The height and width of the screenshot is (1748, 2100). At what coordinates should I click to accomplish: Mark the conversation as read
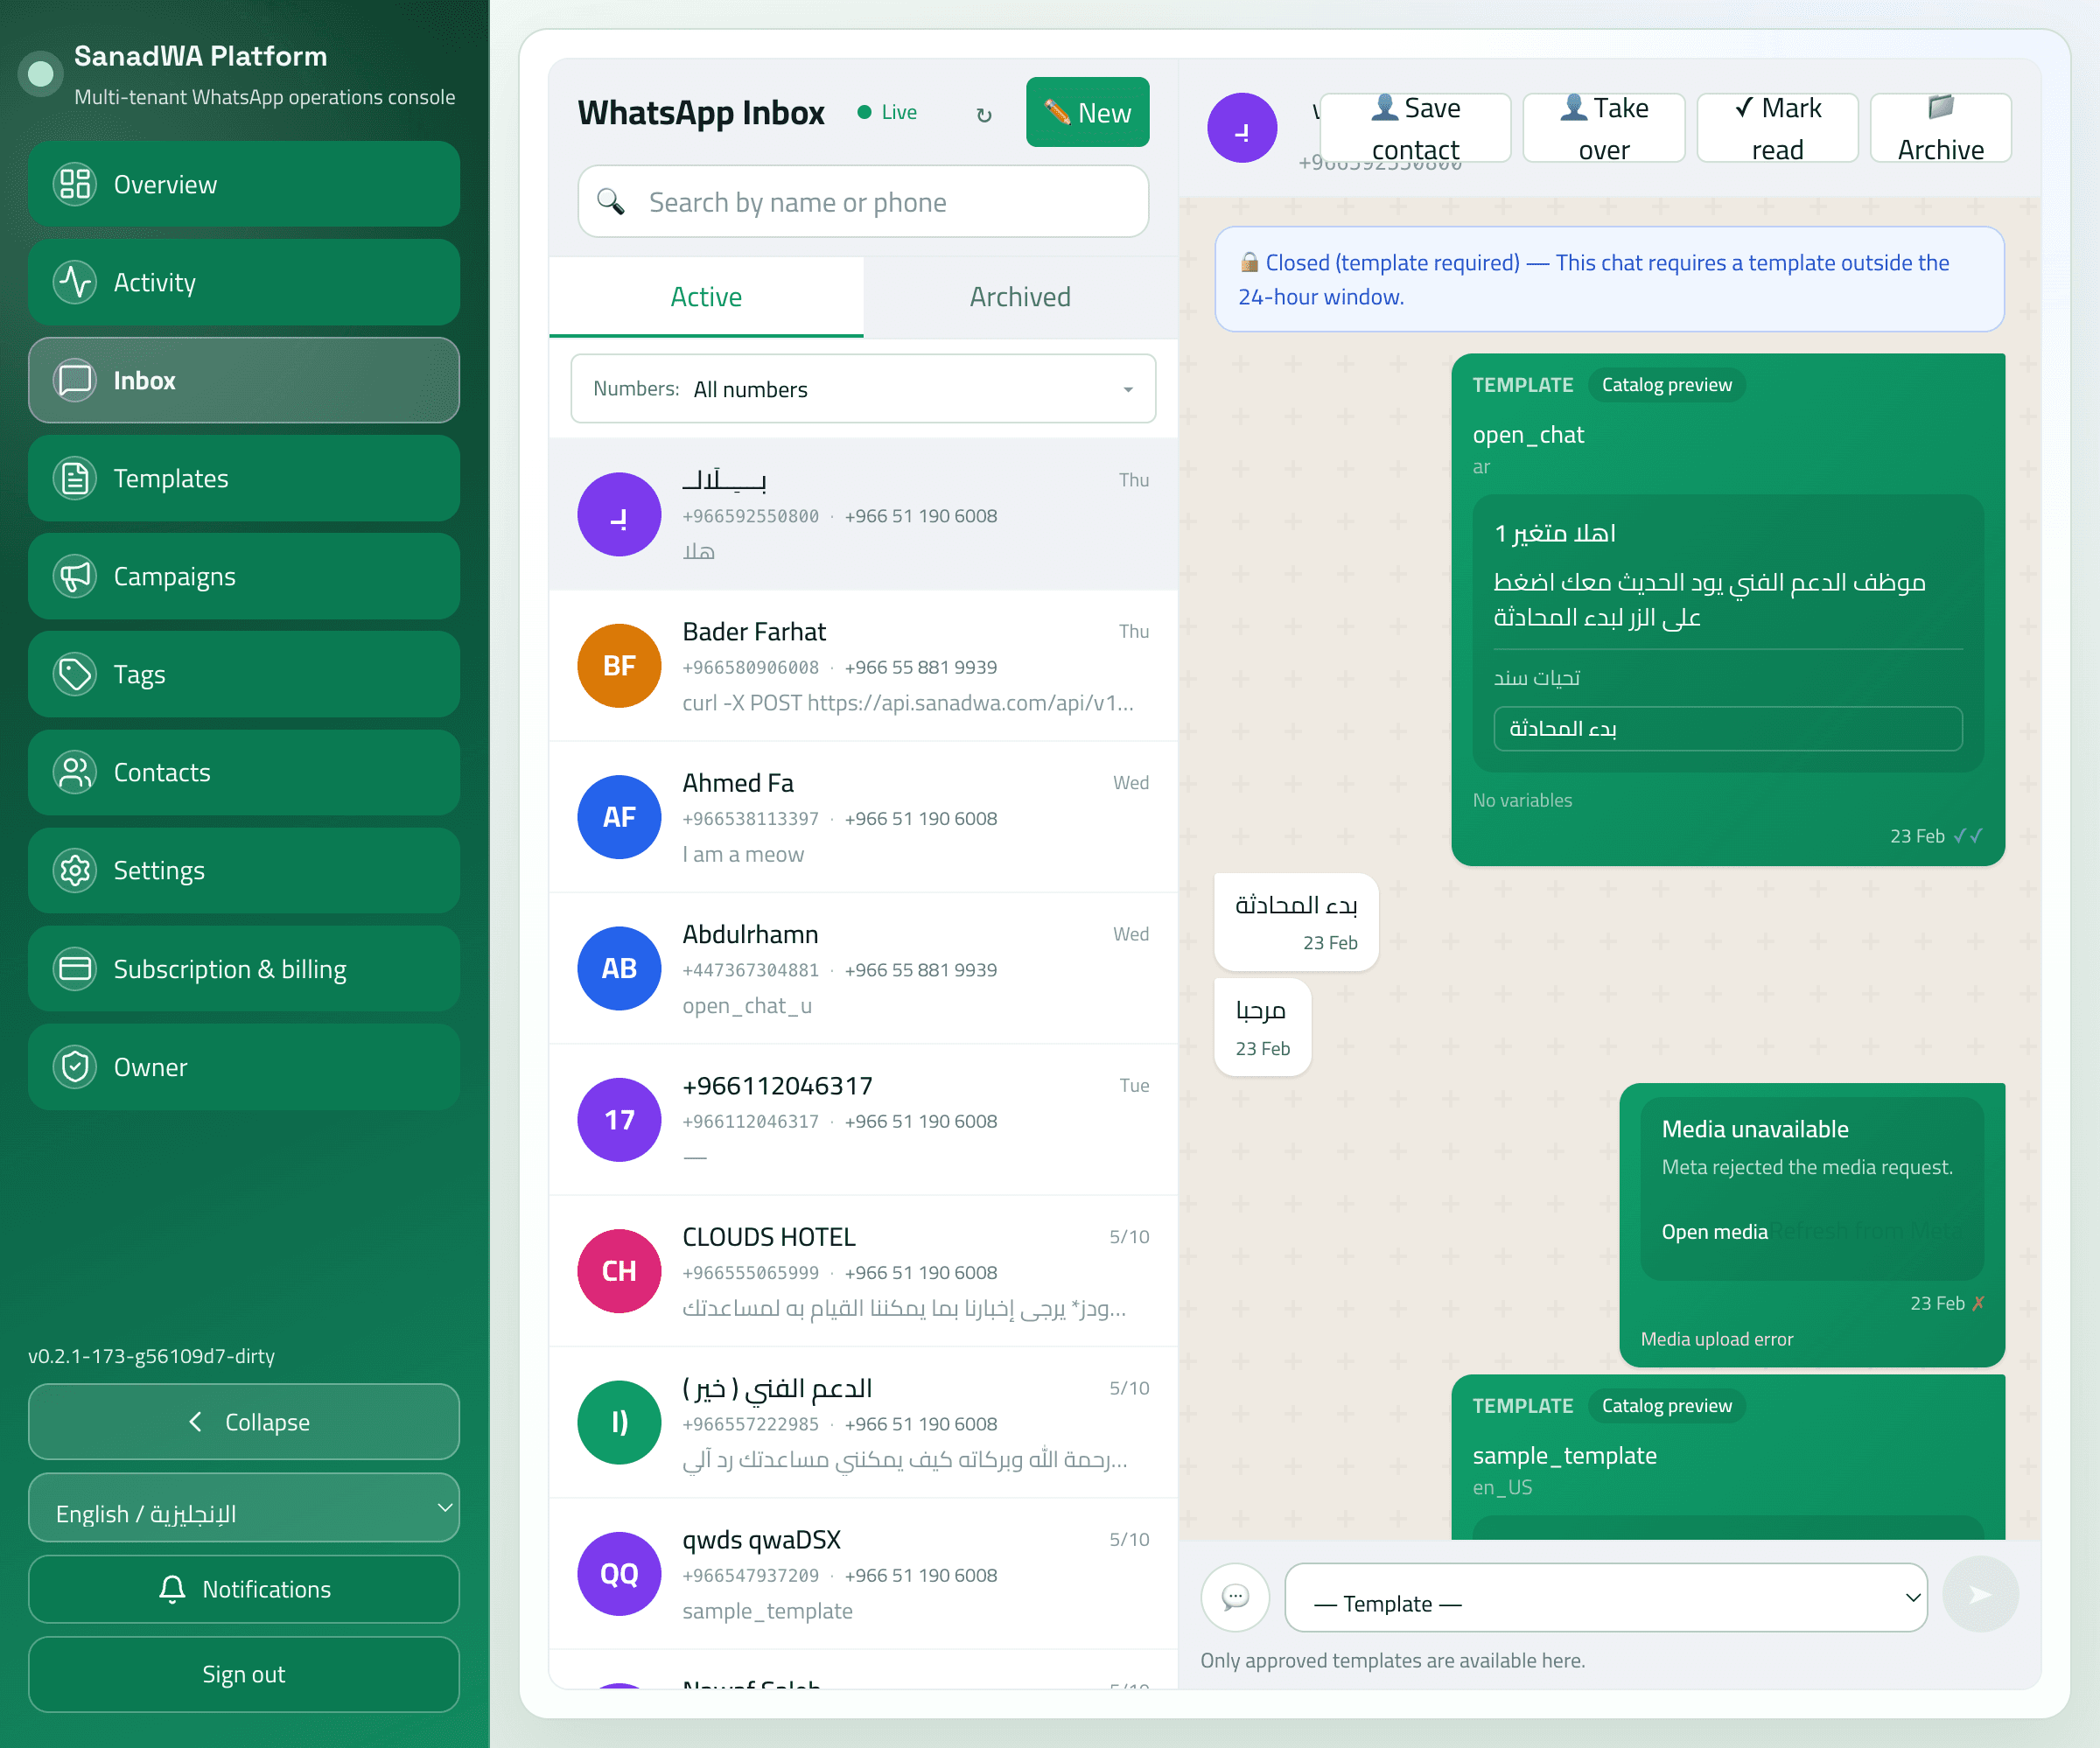1777,128
